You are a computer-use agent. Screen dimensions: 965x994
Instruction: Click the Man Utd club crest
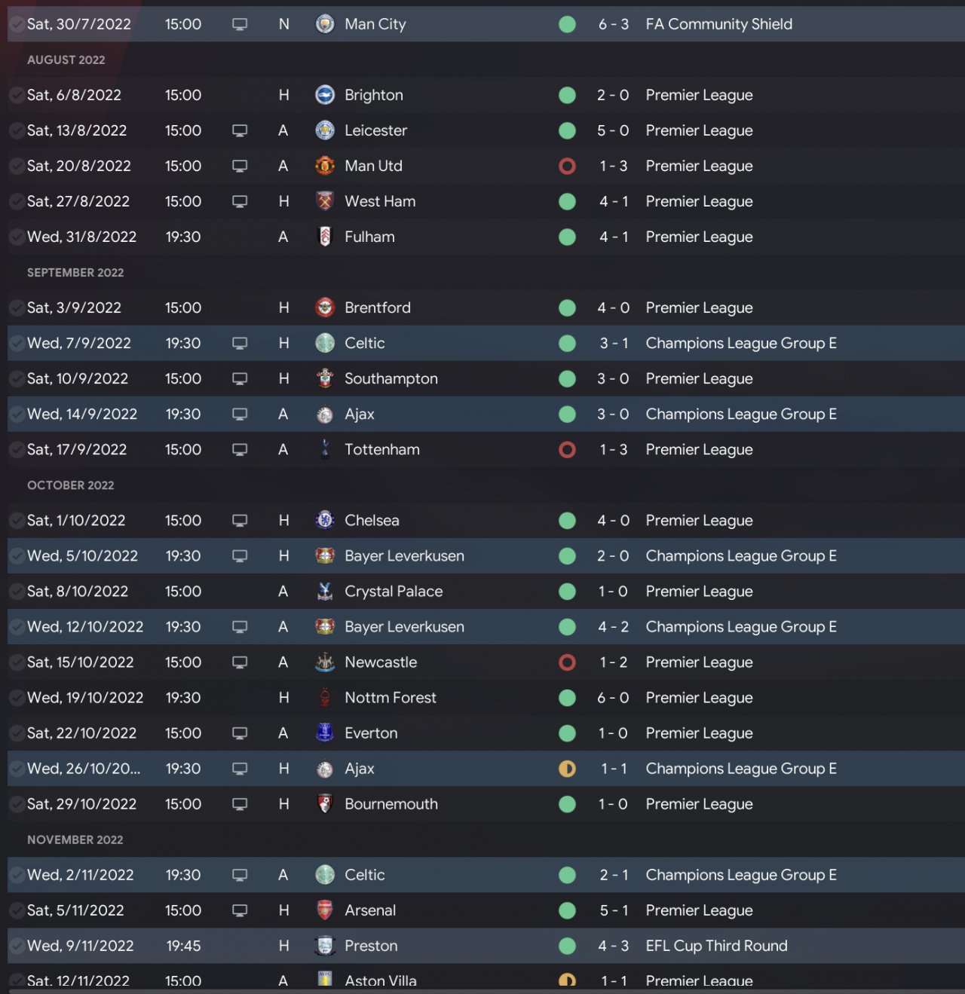pos(325,166)
